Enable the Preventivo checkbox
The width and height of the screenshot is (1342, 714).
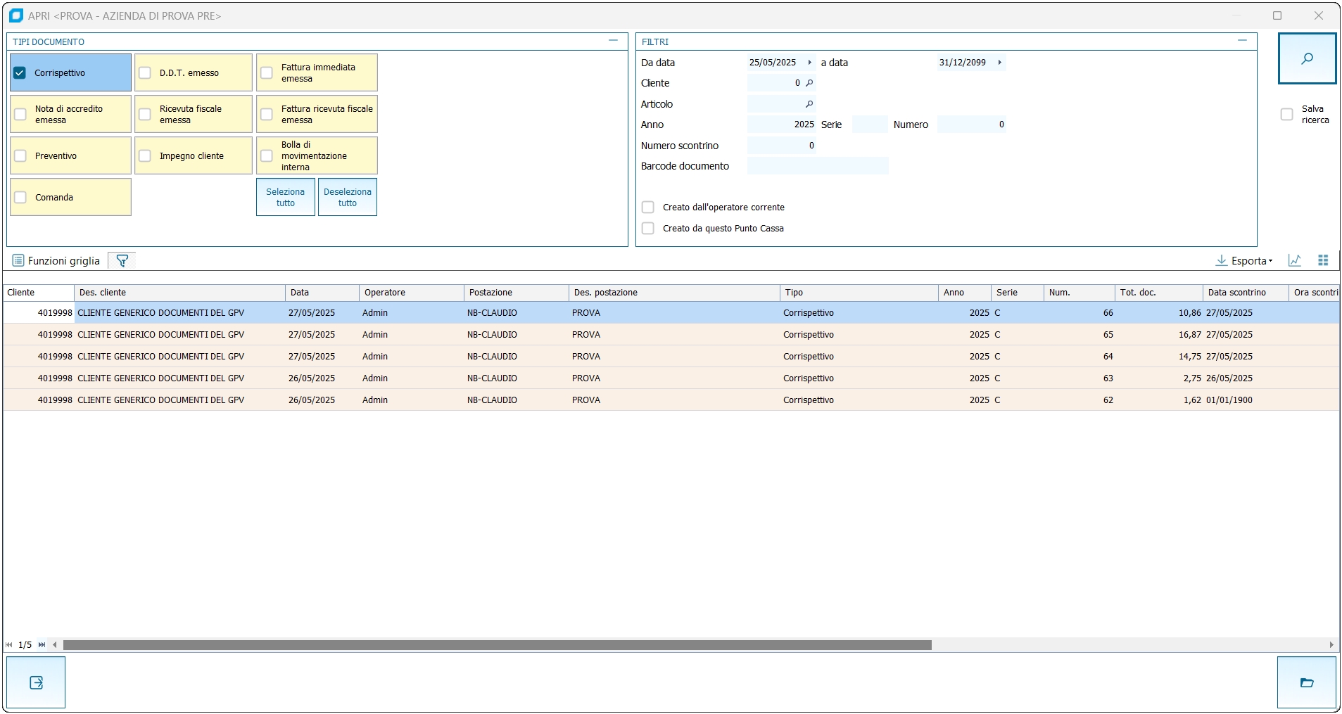tap(21, 156)
